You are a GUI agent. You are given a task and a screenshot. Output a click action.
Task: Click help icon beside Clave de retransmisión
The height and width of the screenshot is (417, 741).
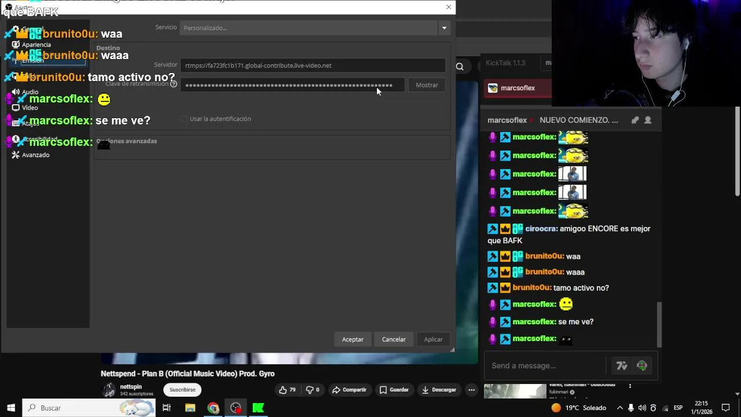174,84
